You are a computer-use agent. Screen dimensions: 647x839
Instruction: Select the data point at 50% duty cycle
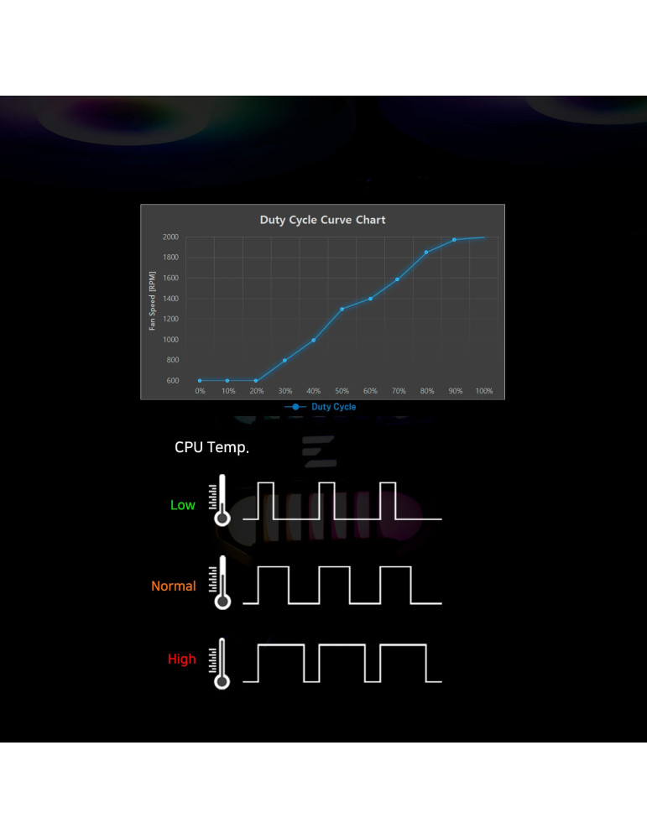(x=342, y=309)
